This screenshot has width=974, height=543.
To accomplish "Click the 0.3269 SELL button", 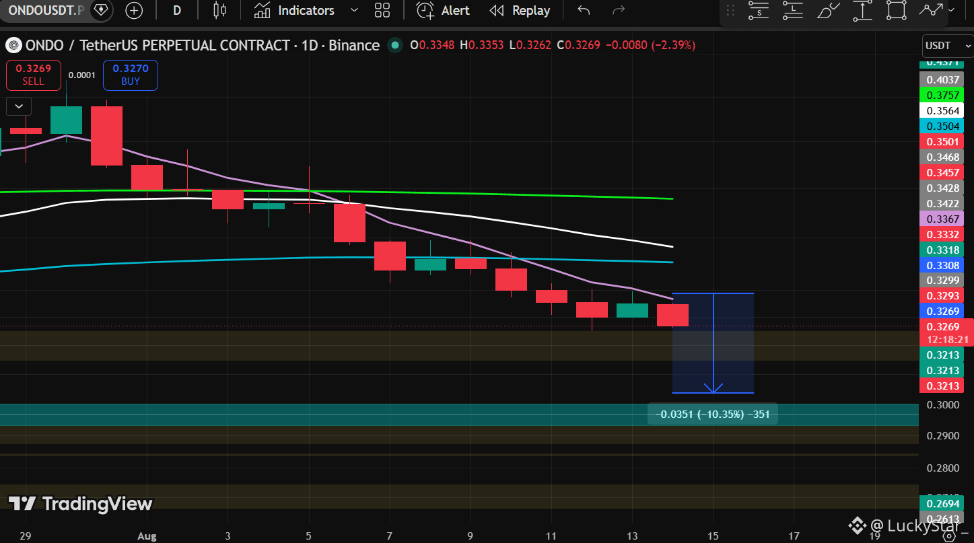I will [33, 75].
